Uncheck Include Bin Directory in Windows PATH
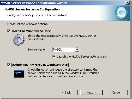 click(x=9, y=65)
